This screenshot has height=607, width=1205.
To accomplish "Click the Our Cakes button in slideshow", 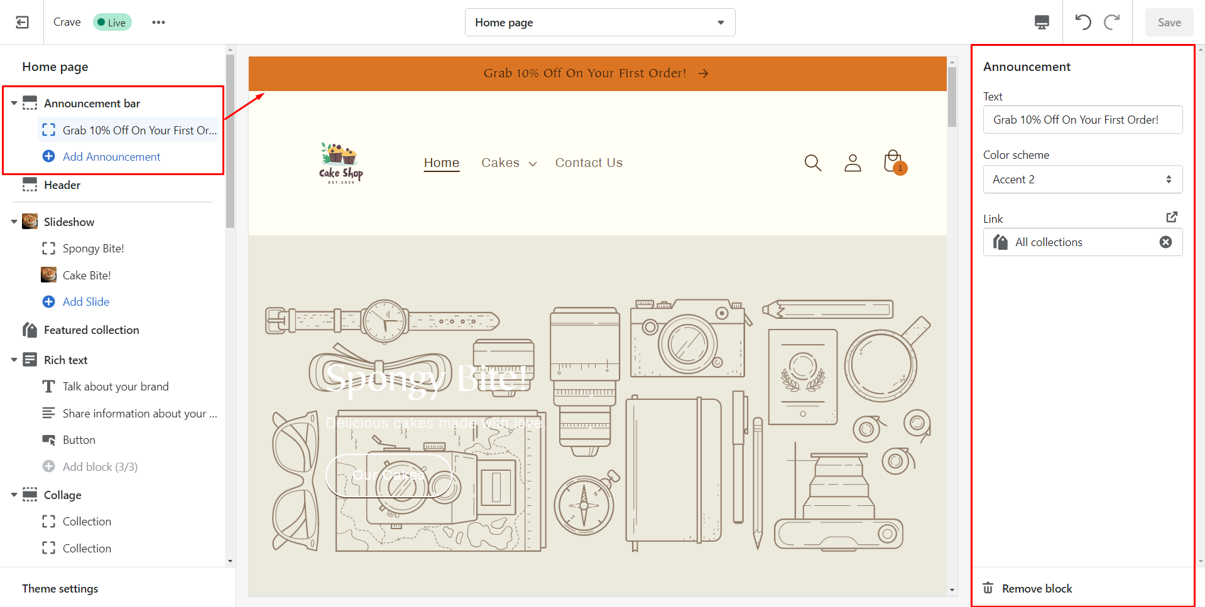I will point(389,475).
